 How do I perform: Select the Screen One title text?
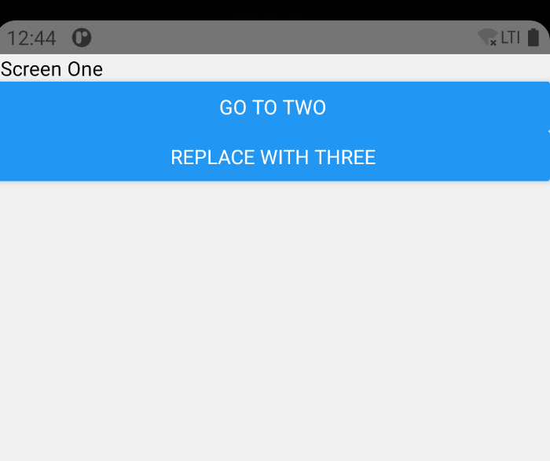pos(52,69)
